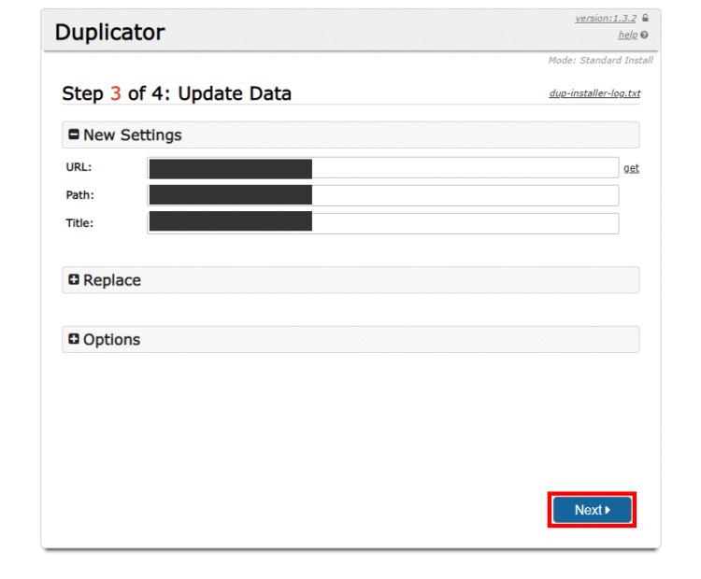Collapse New Settings via minus icon
This screenshot has height=579, width=701.
point(74,134)
